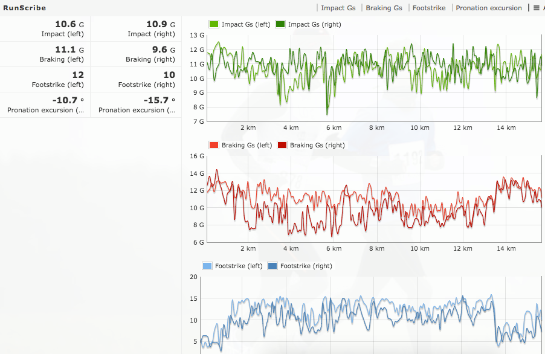Select the Impact (left) 10.6 G metric
Image resolution: width=545 pixels, height=354 pixels.
point(45,29)
